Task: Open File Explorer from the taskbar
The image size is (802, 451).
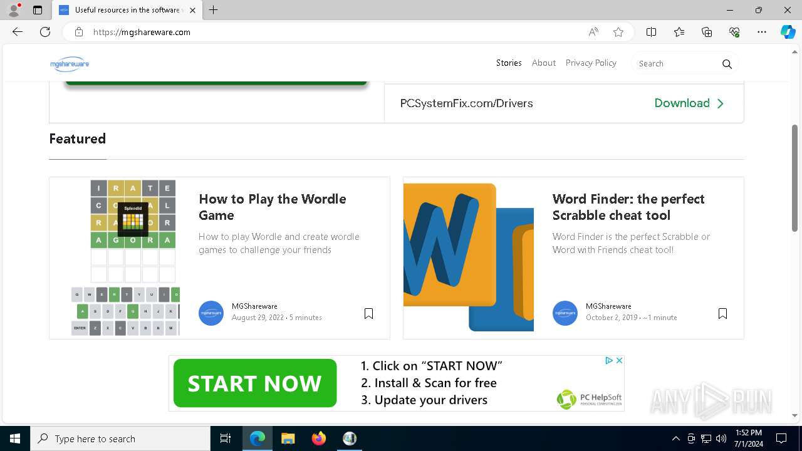Action: point(288,438)
